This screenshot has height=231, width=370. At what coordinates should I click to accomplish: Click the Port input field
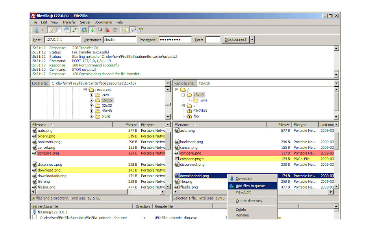coord(212,40)
